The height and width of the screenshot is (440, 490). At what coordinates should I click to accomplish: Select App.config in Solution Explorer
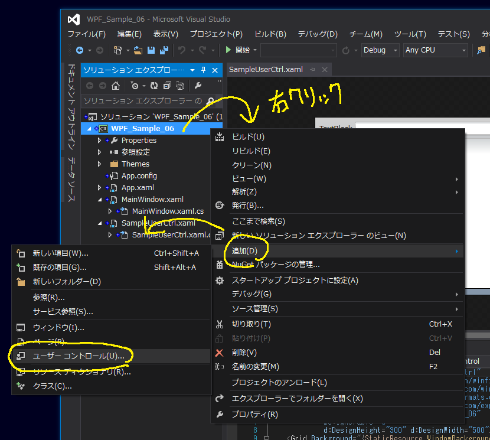139,176
